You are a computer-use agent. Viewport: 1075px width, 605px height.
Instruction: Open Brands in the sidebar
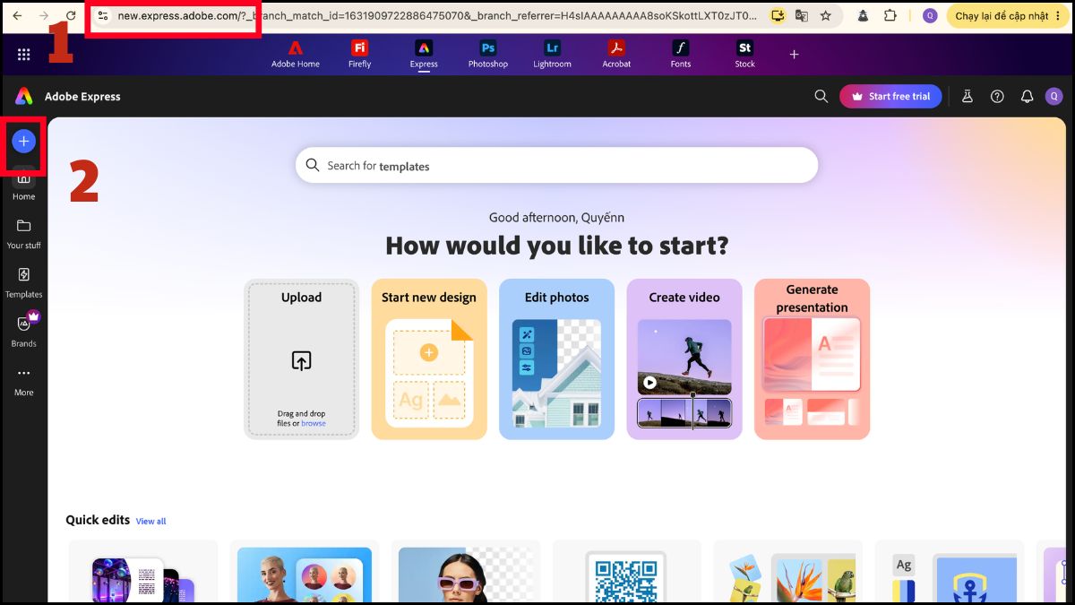24,330
